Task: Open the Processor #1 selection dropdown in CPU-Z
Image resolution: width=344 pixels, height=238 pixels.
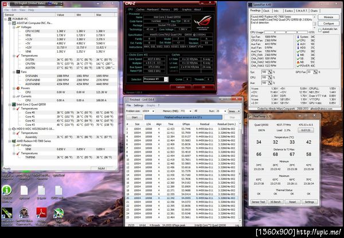Action: [x=166, y=80]
